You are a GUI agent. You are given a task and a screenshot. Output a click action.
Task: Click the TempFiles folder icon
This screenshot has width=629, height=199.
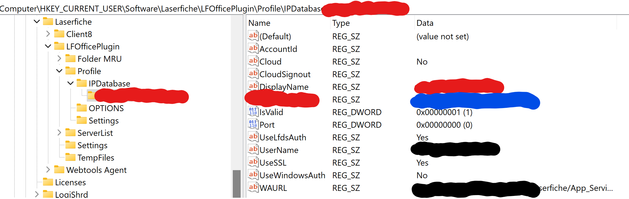(70, 157)
